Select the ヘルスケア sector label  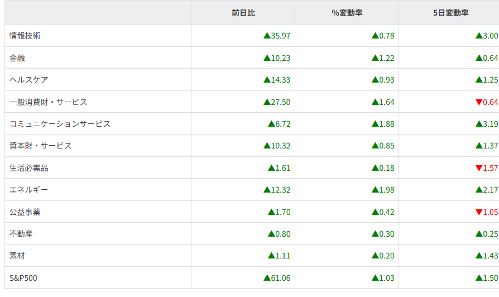(29, 80)
